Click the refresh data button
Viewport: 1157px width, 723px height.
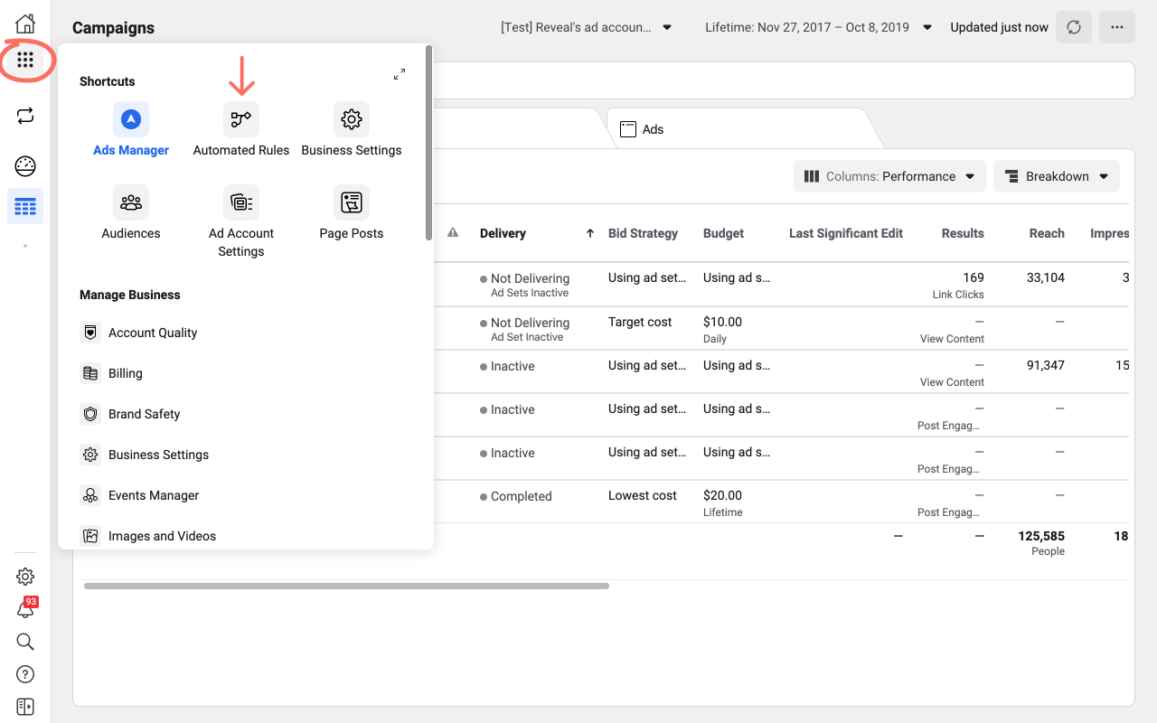1074,27
